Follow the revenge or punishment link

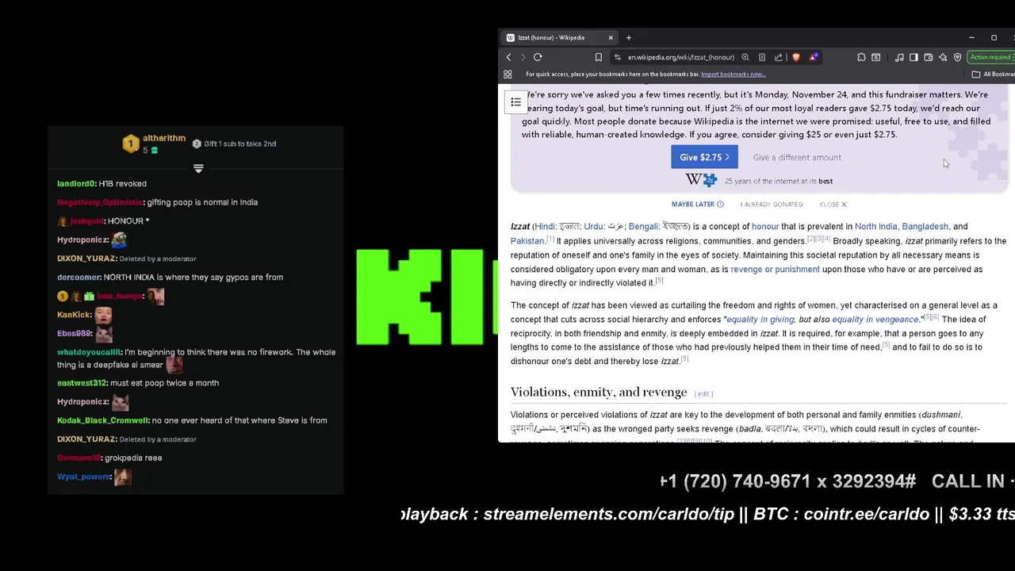[x=775, y=270]
